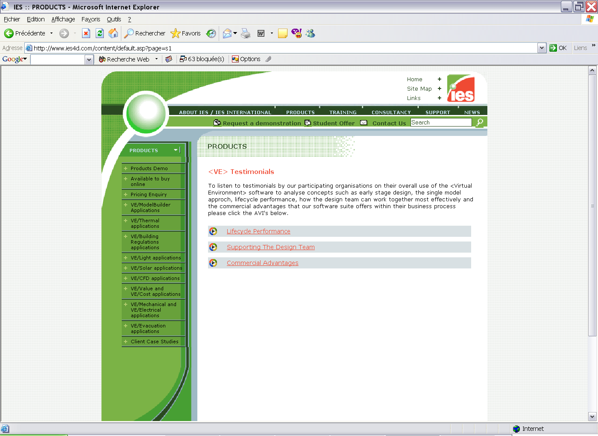Click the Contact Us envelope icon

[363, 123]
